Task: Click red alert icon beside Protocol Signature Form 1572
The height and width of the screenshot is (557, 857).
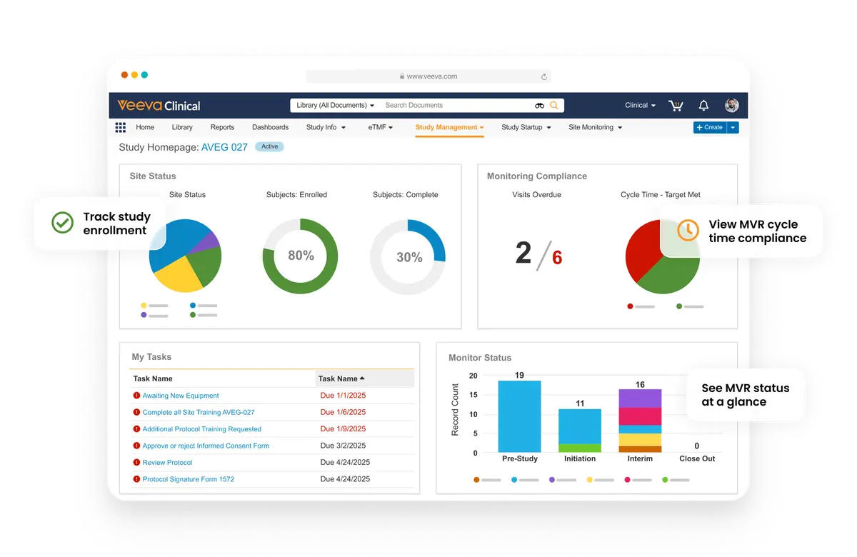Action: pyautogui.click(x=136, y=479)
